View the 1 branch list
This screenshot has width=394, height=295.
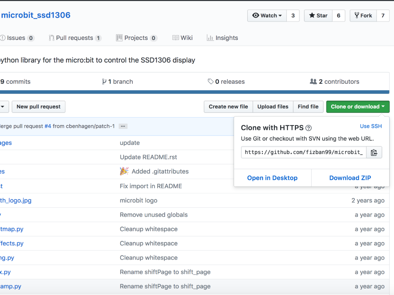[x=117, y=81]
